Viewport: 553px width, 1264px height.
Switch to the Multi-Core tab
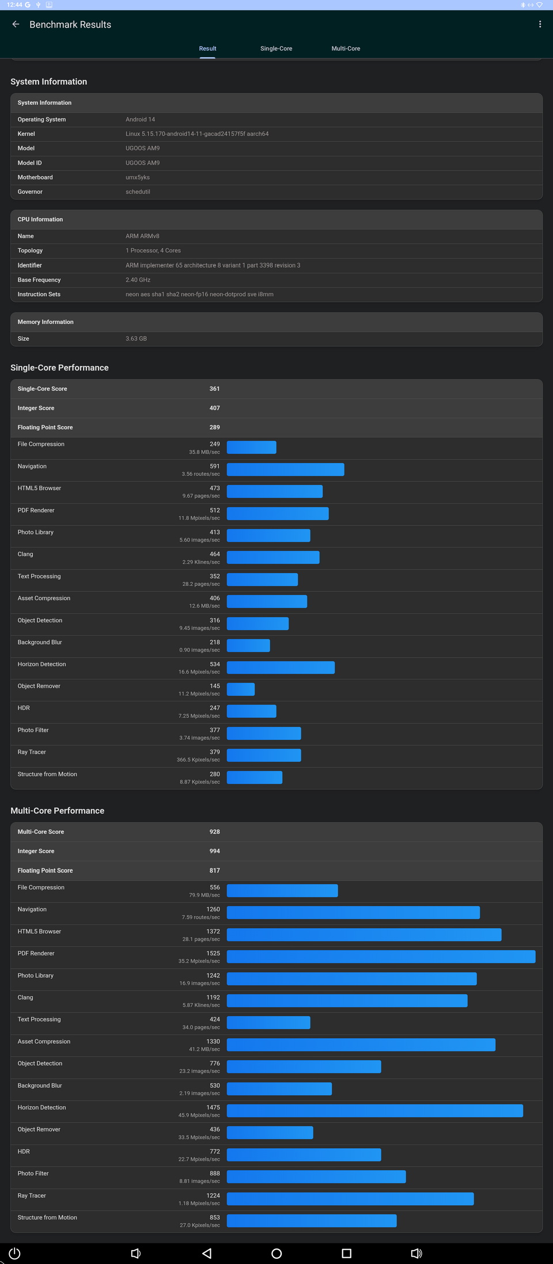coord(346,48)
